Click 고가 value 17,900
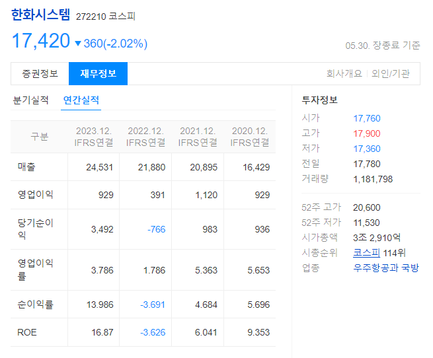Screen dimensions: 433x358 (x=367, y=133)
